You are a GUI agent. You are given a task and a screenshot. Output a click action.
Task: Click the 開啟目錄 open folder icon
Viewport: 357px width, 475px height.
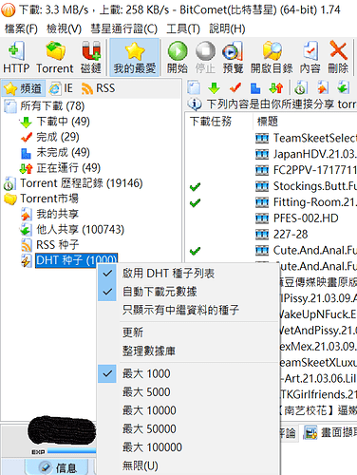pos(272,57)
